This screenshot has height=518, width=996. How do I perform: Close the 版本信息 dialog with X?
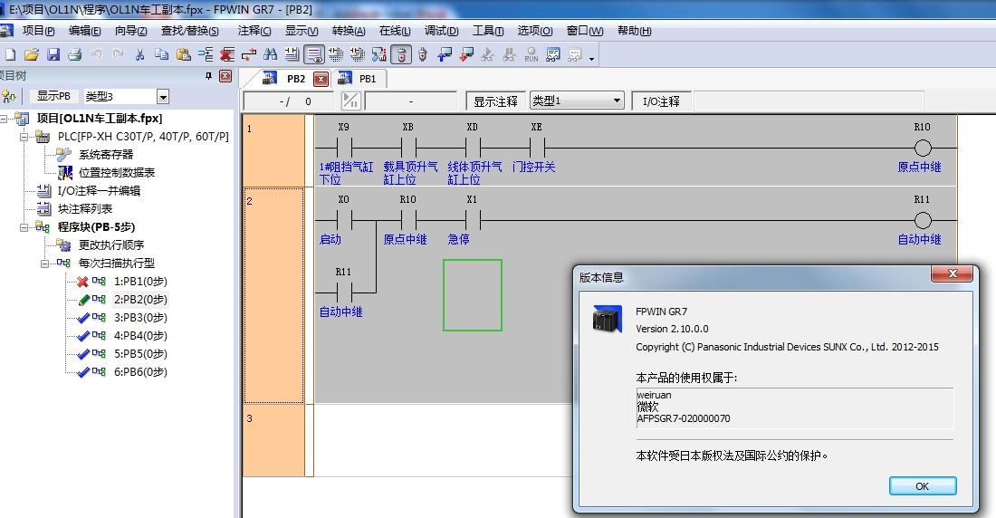pyautogui.click(x=952, y=273)
